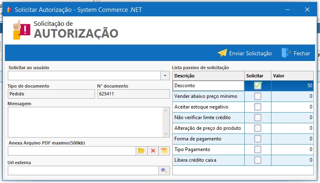Remove attached PDF with red X
320x183 pixels.
point(153,151)
